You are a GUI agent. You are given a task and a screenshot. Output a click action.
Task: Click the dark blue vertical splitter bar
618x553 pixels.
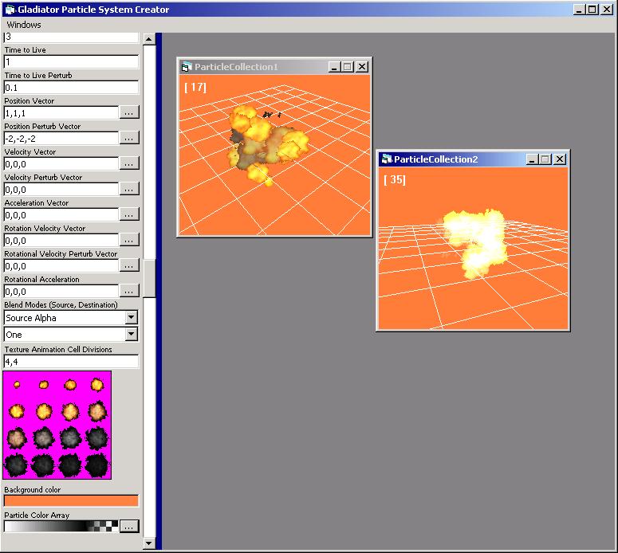[159, 291]
